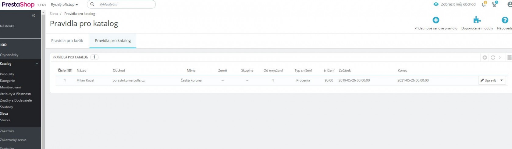The height and width of the screenshot is (149, 512).
Task: Sort by Měna column header
Action: [x=191, y=71]
